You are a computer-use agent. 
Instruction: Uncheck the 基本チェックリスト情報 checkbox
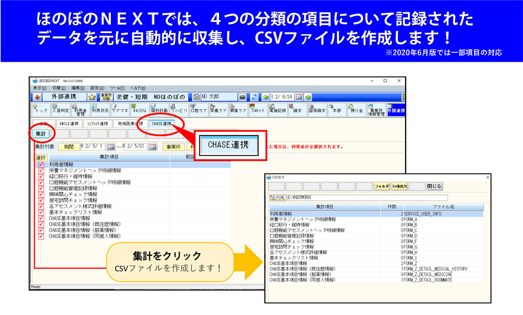pyautogui.click(x=41, y=212)
